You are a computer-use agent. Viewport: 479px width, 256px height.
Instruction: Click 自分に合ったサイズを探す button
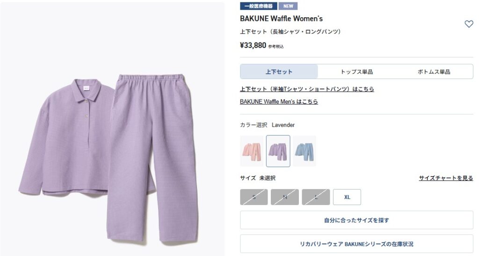[356, 220]
